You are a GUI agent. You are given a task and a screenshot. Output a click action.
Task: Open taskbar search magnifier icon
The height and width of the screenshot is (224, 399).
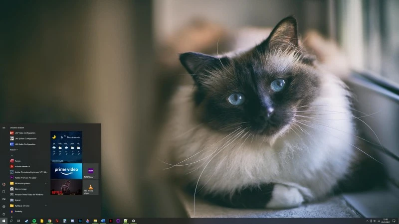pos(11,221)
